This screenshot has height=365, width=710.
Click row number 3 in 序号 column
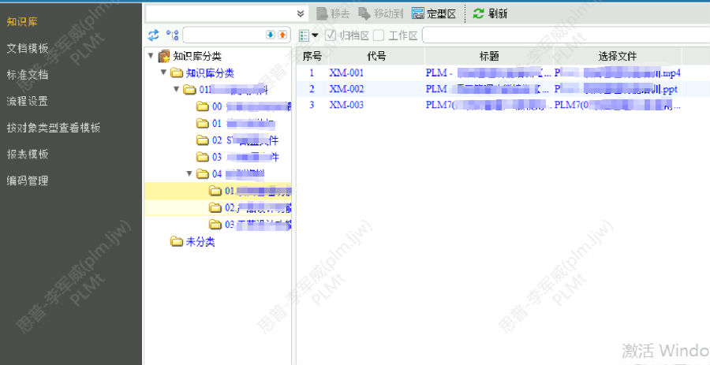pyautogui.click(x=312, y=105)
